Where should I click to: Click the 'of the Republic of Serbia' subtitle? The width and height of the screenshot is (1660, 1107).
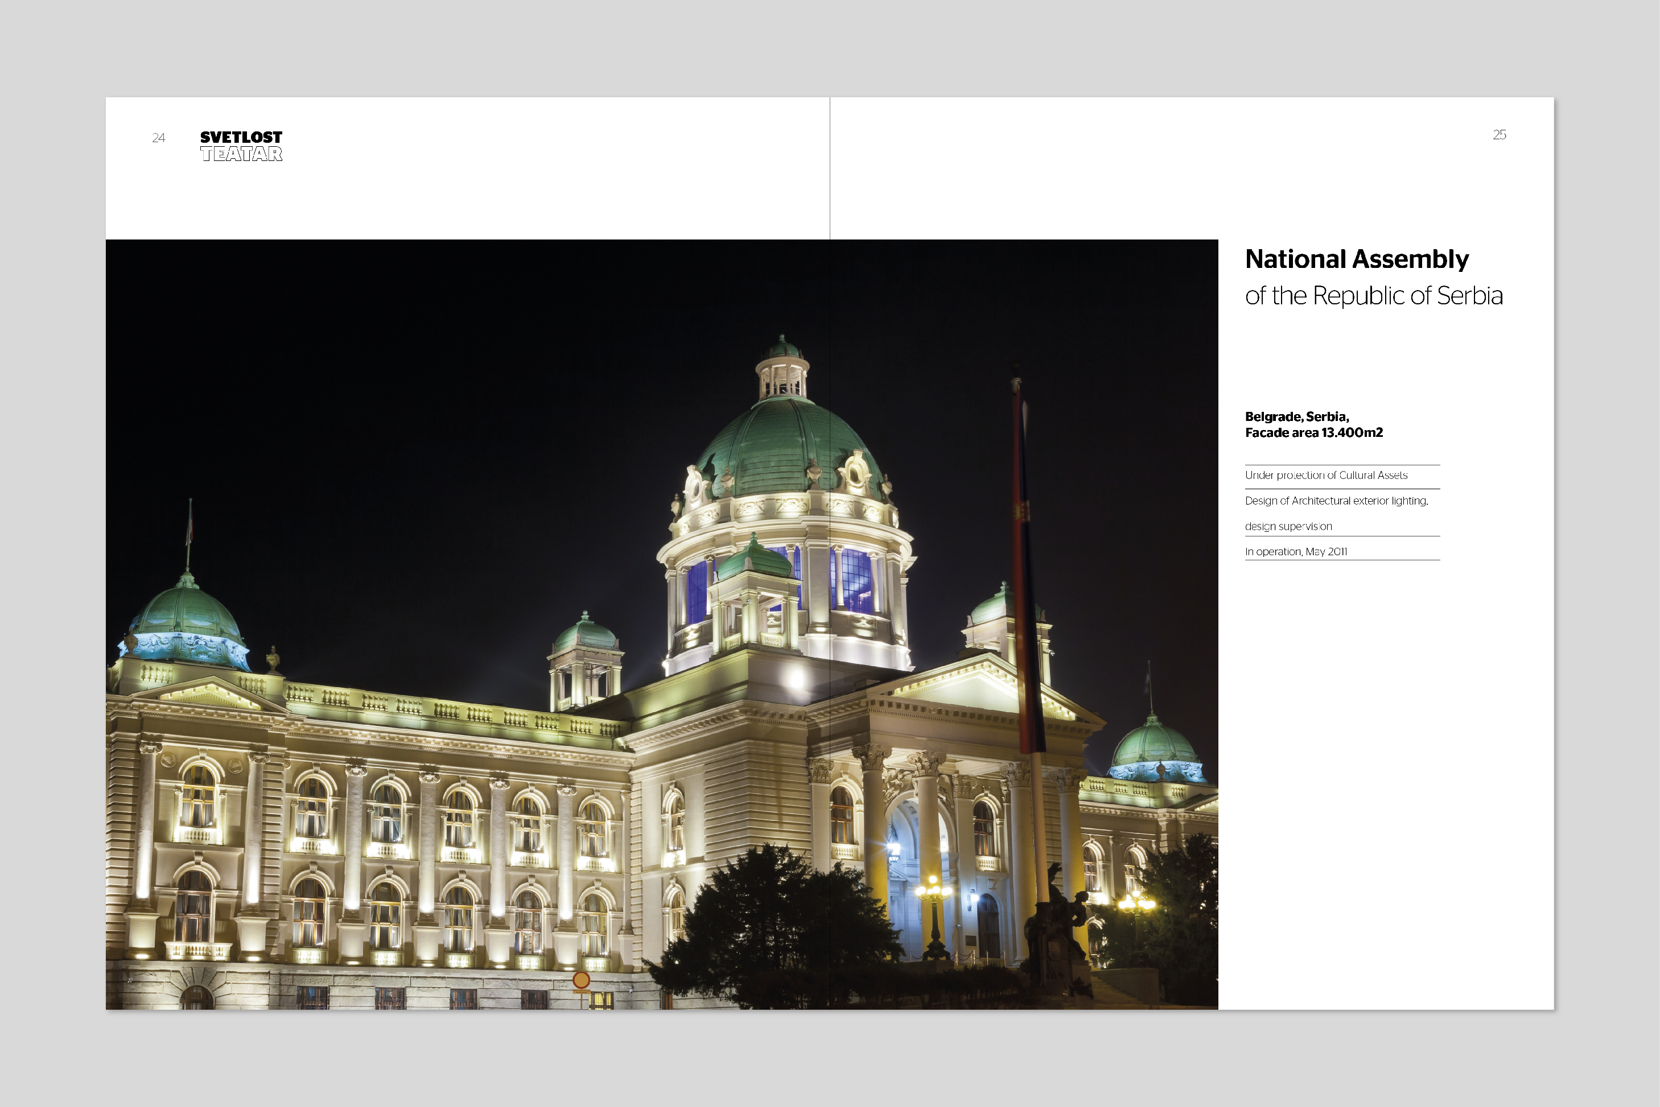1373,296
